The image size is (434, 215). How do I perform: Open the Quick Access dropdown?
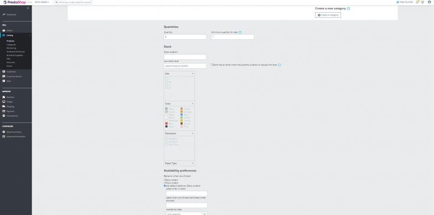(x=42, y=2)
